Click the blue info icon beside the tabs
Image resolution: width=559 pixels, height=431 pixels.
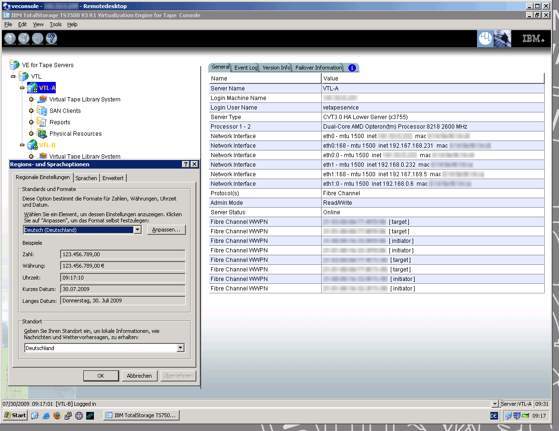pyautogui.click(x=352, y=67)
